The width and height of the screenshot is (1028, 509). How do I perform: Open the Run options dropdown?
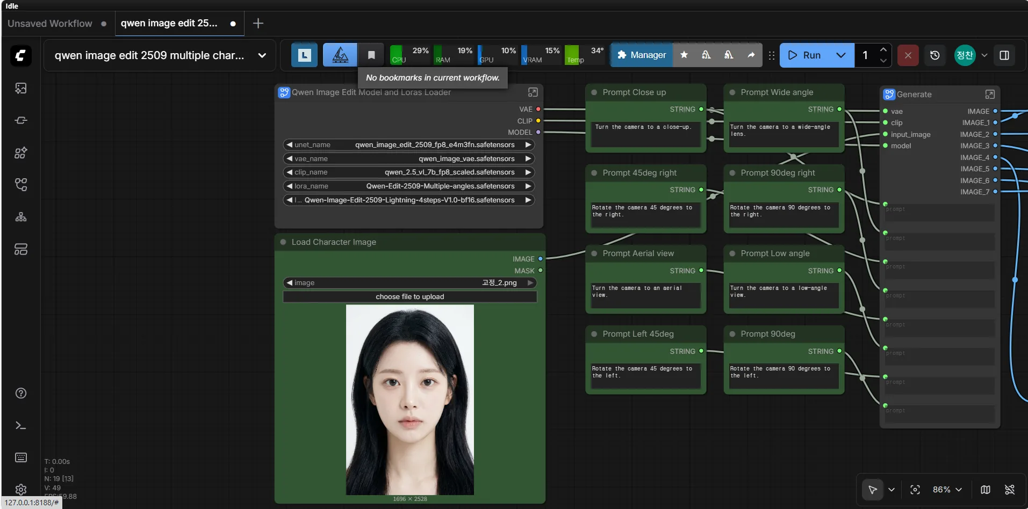tap(841, 55)
